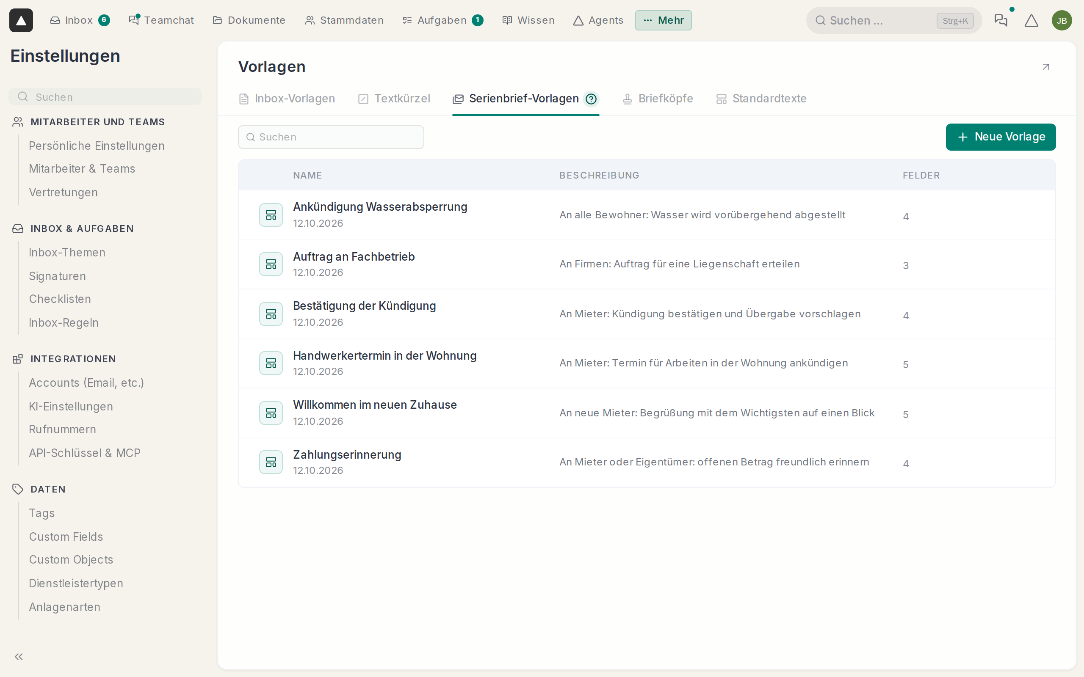Open Custom Objects settings
Image resolution: width=1084 pixels, height=677 pixels.
click(71, 560)
